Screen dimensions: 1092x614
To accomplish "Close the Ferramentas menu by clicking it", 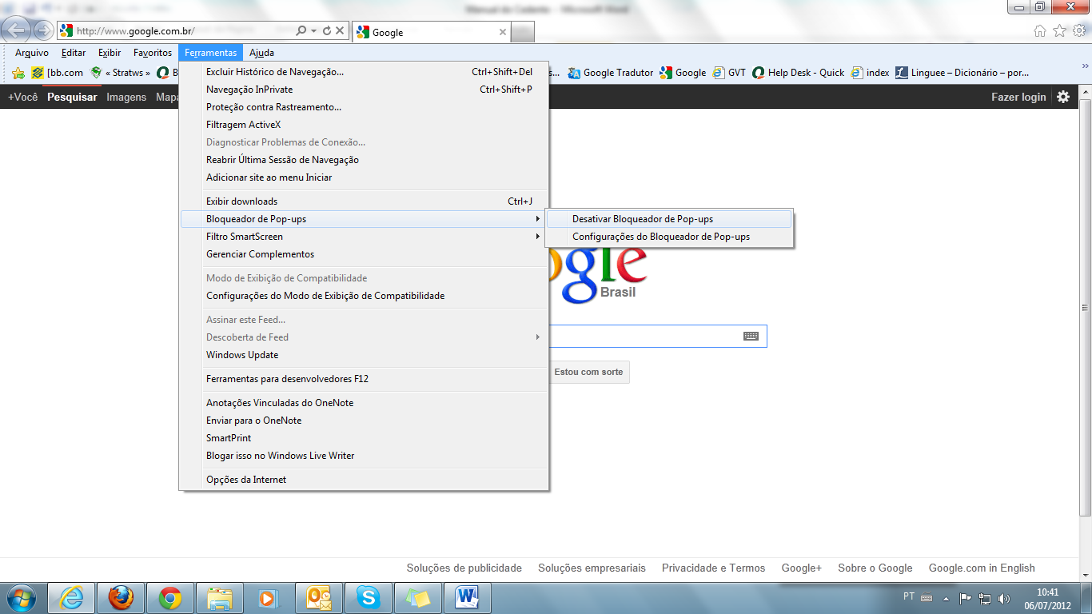I will click(211, 53).
